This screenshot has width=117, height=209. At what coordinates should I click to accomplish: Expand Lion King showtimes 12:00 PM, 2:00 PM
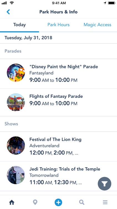pyautogui.click(x=54, y=153)
